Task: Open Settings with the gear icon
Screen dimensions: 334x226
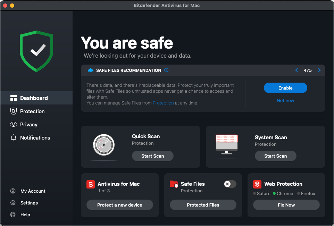Action: 13,203
